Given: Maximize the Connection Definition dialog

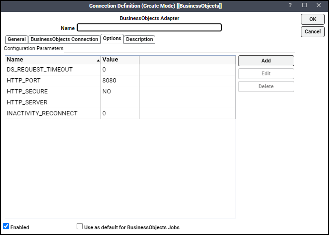Looking at the screenshot, I should point(304,5).
